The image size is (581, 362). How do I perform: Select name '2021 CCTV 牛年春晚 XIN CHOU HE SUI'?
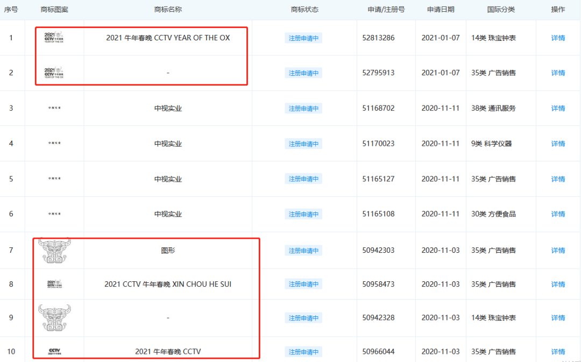click(168, 284)
